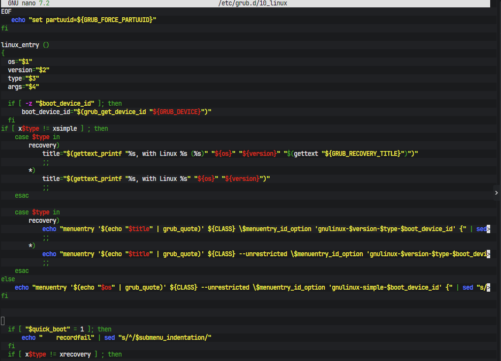The width and height of the screenshot is (501, 361).
Task: Click the type="$3" variable line
Action: [x=23, y=78]
